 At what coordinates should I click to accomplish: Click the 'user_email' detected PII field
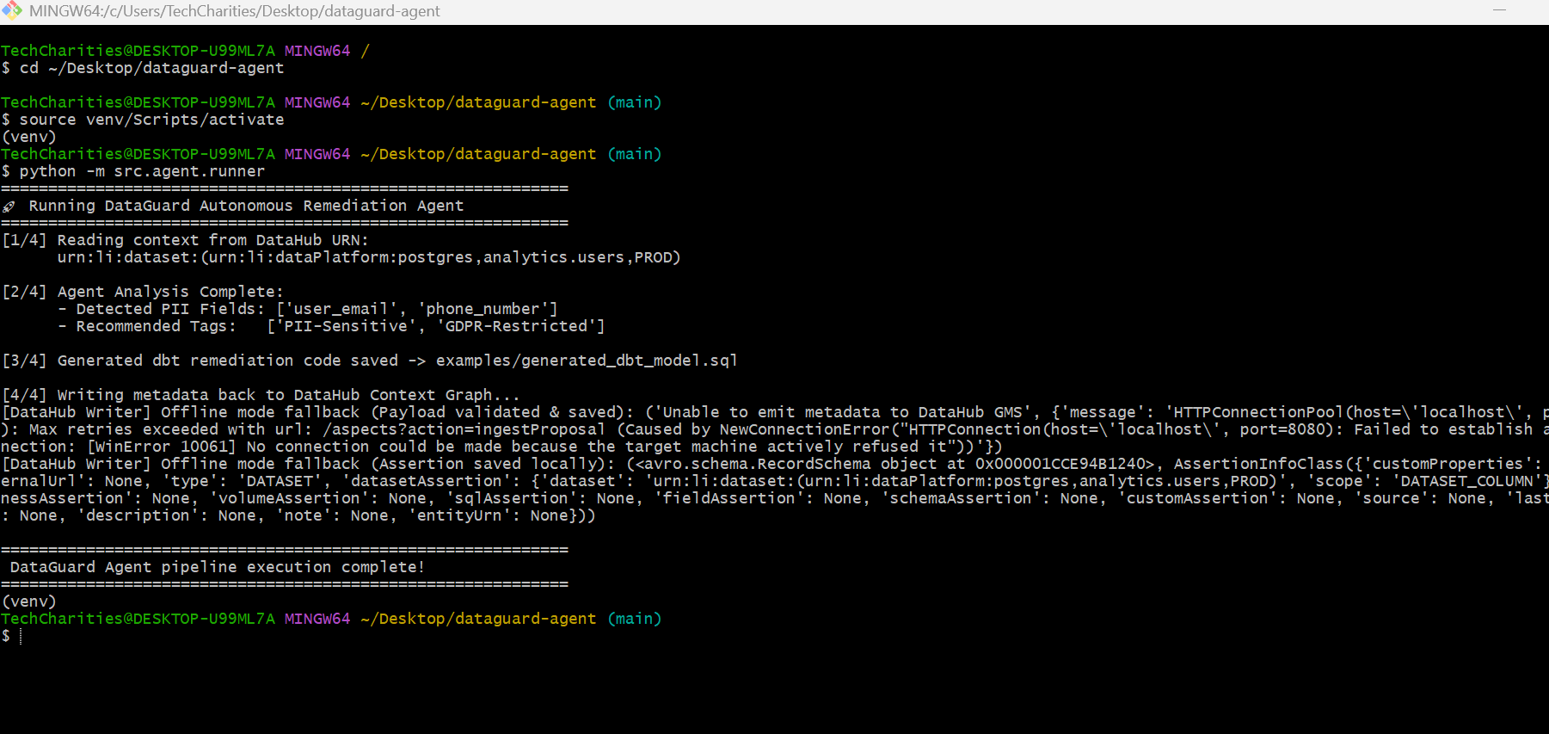341,309
